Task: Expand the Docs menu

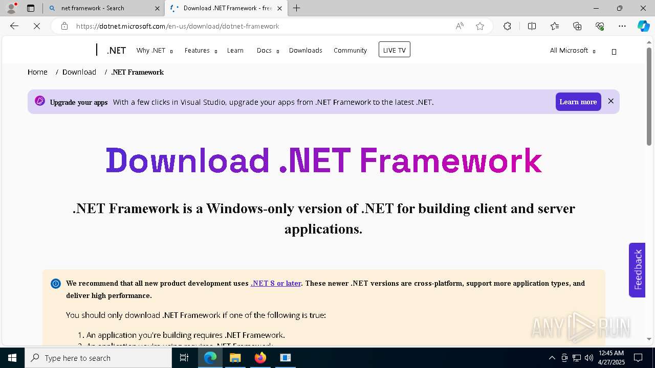Action: pyautogui.click(x=268, y=50)
